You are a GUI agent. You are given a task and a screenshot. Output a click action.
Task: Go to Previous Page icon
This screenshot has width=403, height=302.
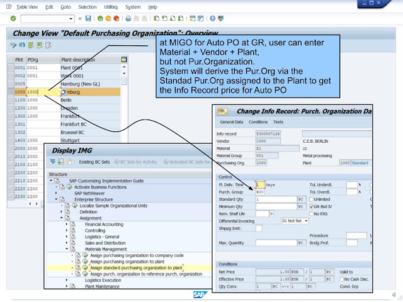(x=164, y=18)
